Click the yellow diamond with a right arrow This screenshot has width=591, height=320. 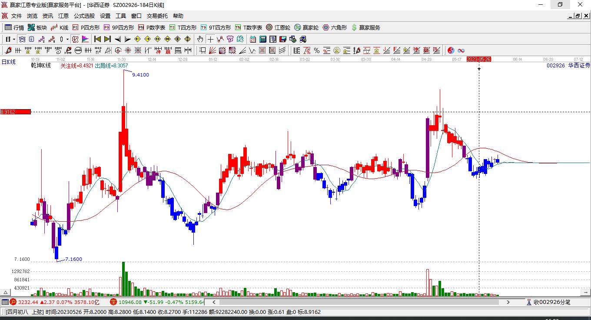click(147, 39)
